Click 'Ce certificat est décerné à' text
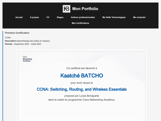Viewport: 161px width, 121px height. pyautogui.click(x=82, y=68)
